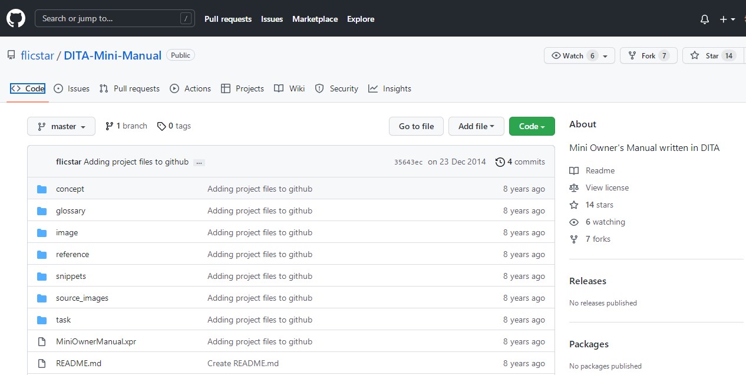Click the glossary folder icon
The width and height of the screenshot is (746, 375).
tap(42, 211)
